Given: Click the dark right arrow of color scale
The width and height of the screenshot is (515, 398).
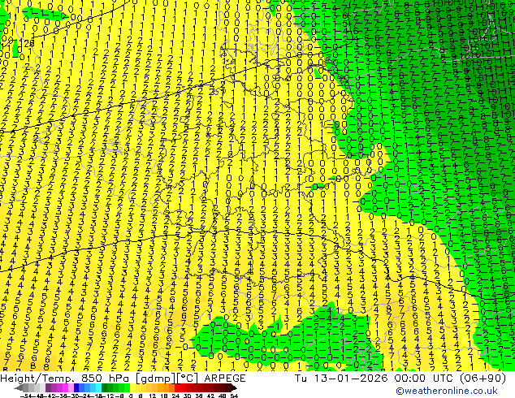Looking at the screenshot, I should tap(233, 388).
